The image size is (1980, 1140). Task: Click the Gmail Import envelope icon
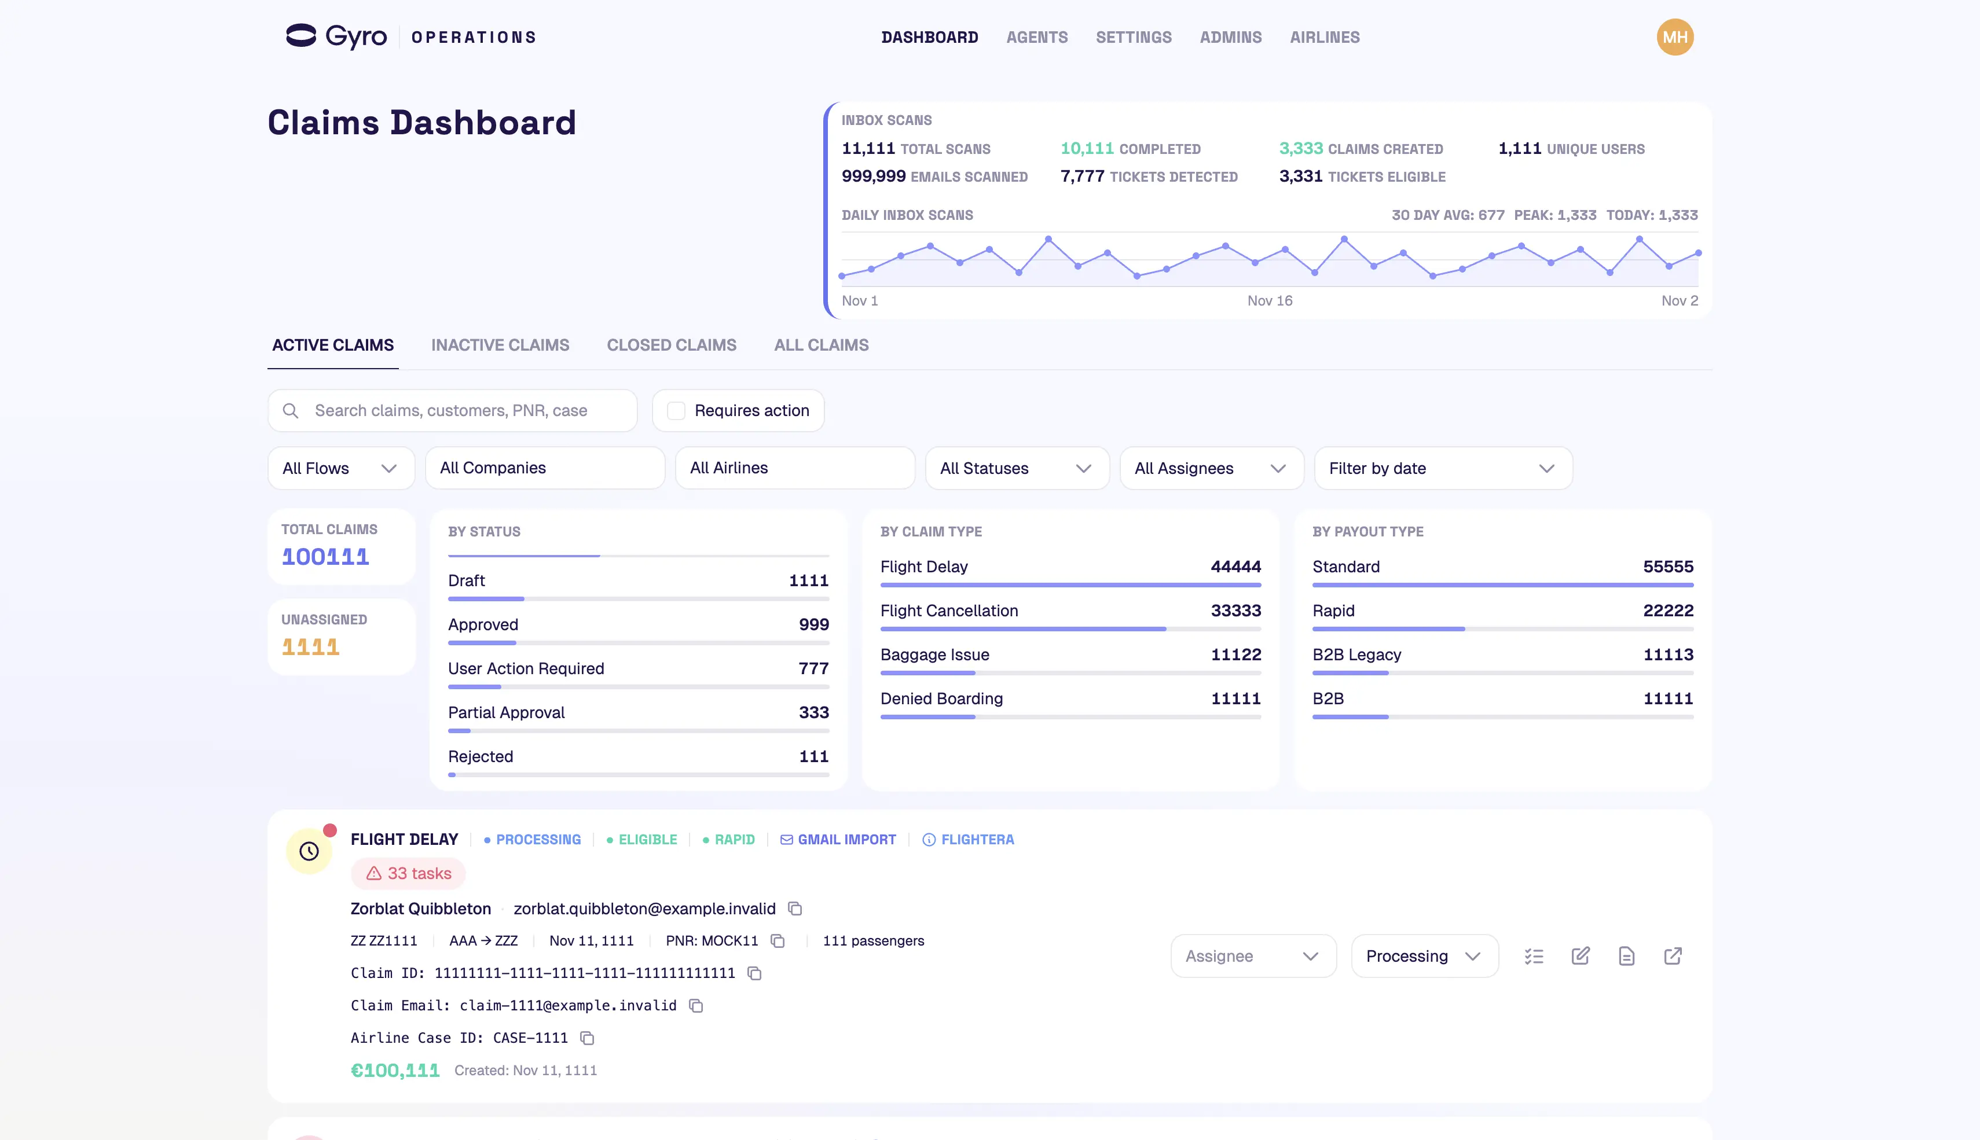pyautogui.click(x=786, y=839)
